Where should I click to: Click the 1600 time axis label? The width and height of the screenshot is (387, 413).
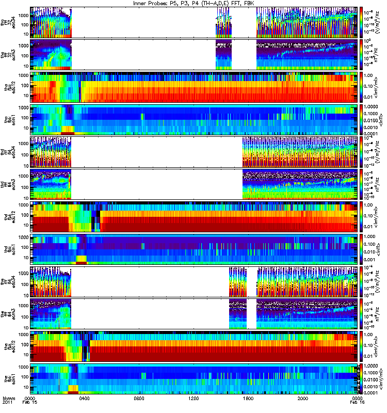coord(248,398)
